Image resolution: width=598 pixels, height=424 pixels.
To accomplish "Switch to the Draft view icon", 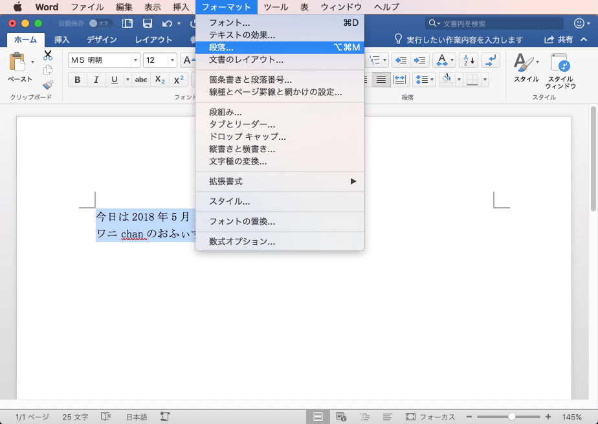I will [x=388, y=417].
